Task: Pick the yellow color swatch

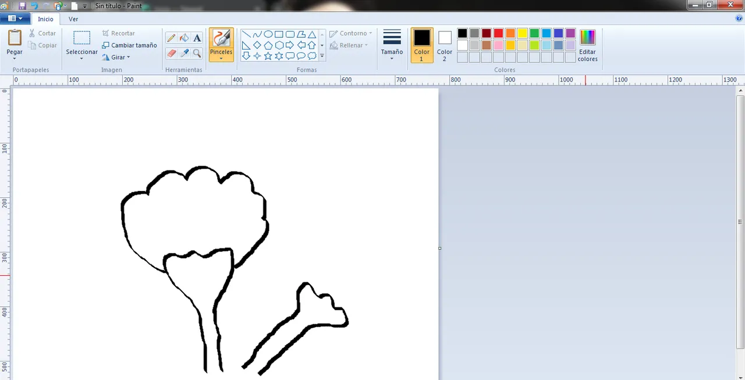Action: coord(523,33)
